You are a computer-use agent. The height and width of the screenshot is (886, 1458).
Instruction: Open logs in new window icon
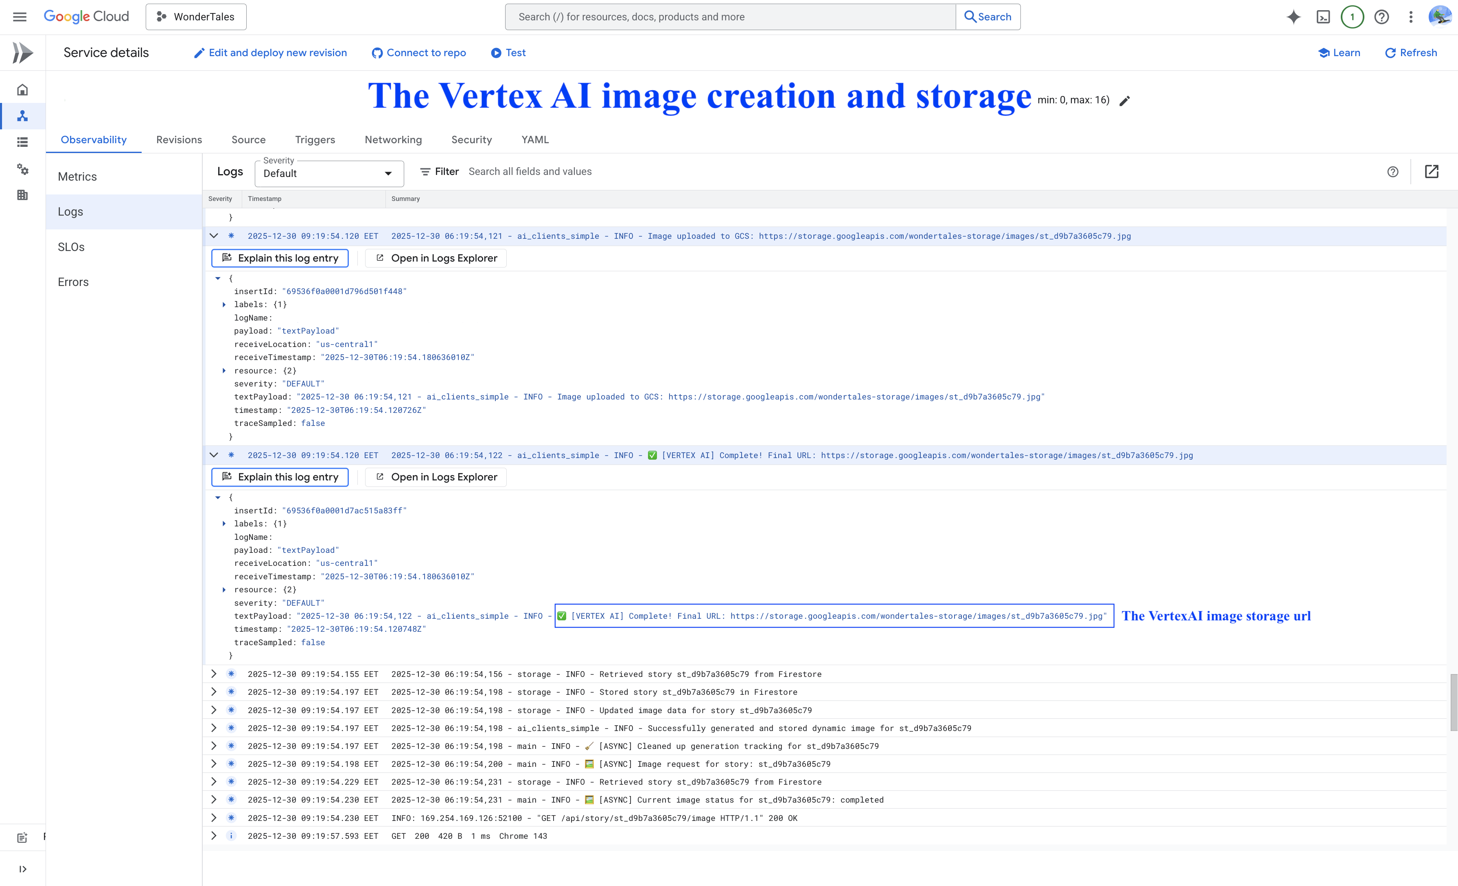click(x=1432, y=172)
